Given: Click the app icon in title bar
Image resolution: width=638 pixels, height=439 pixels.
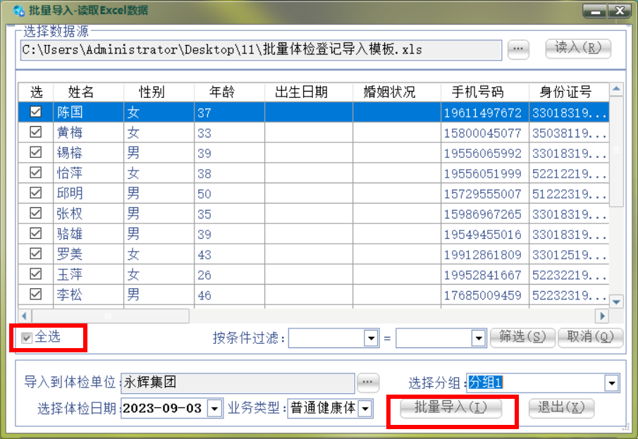Looking at the screenshot, I should [x=19, y=11].
